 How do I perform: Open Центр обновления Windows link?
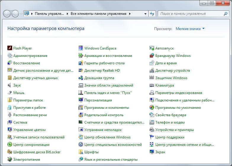point(107,137)
